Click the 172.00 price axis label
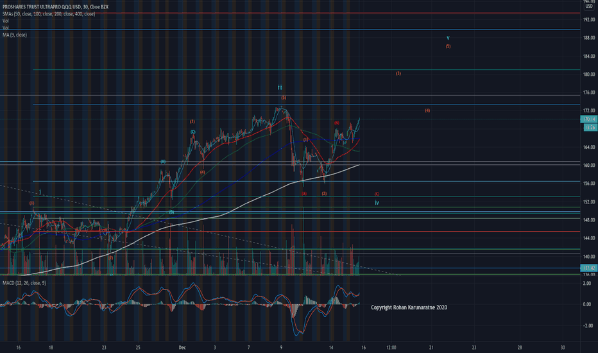The width and height of the screenshot is (598, 353). click(589, 110)
